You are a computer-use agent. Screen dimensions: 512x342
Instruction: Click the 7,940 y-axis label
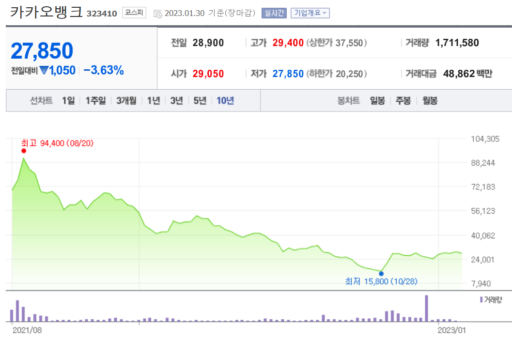click(481, 283)
